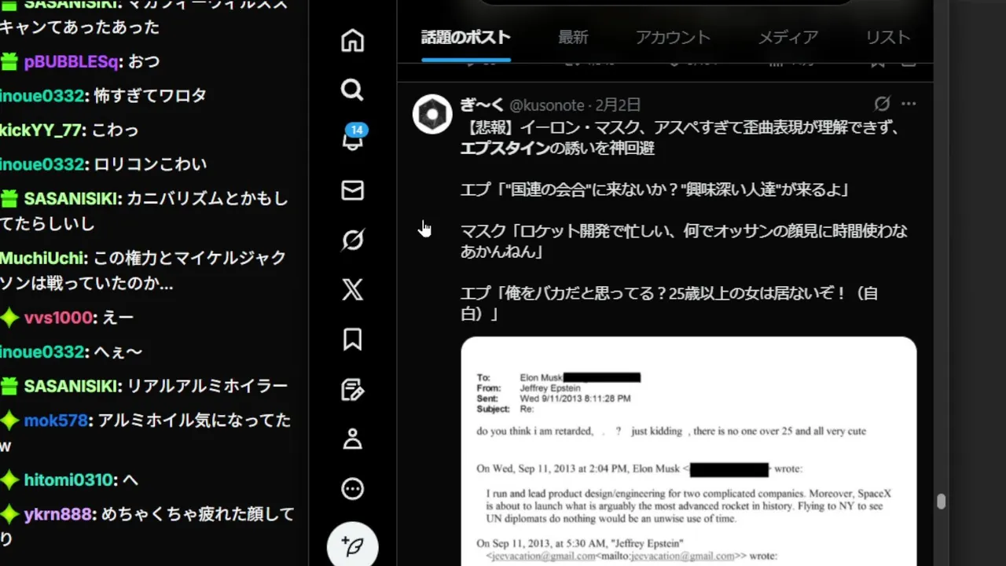Click inoue0332 on ロリコンこわい message
This screenshot has height=566, width=1006.
(42, 164)
